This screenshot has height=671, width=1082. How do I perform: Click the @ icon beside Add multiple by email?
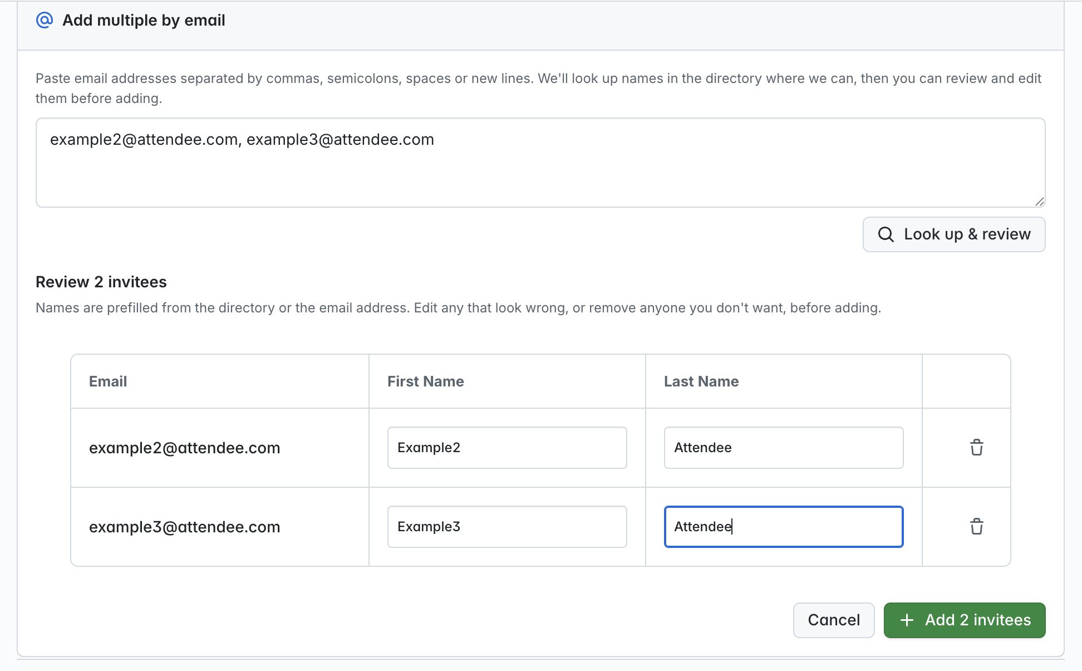(45, 20)
